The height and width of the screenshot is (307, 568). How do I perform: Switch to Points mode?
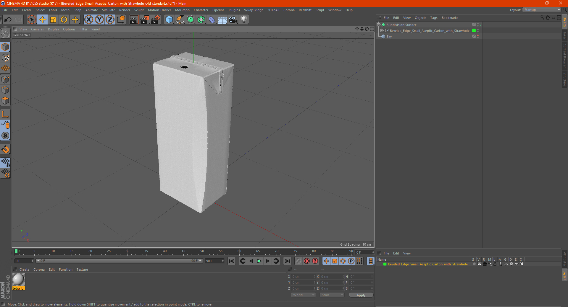(x=5, y=79)
